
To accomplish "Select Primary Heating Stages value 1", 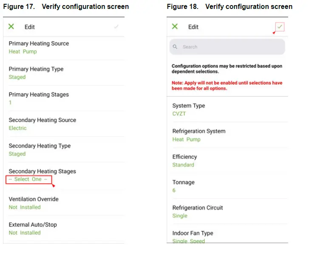I will [10, 102].
